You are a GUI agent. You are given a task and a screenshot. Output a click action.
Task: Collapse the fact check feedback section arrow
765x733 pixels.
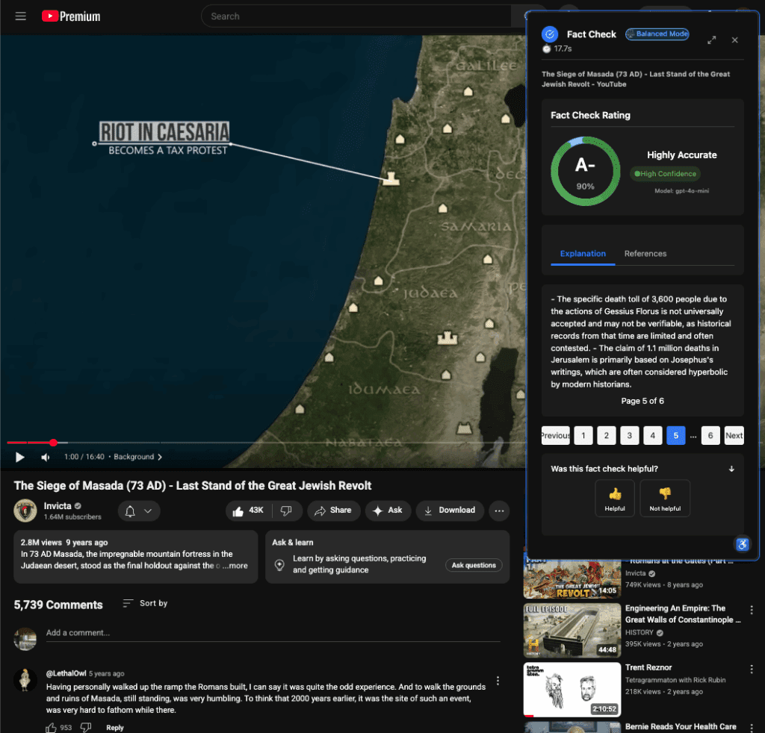click(x=731, y=469)
